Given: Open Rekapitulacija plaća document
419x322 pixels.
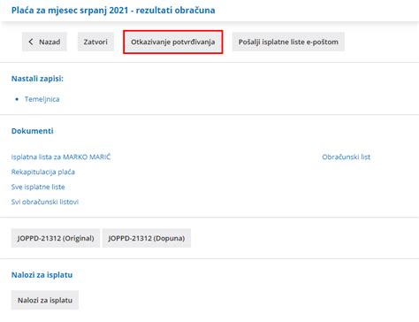Looking at the screenshot, I should click(x=43, y=172).
